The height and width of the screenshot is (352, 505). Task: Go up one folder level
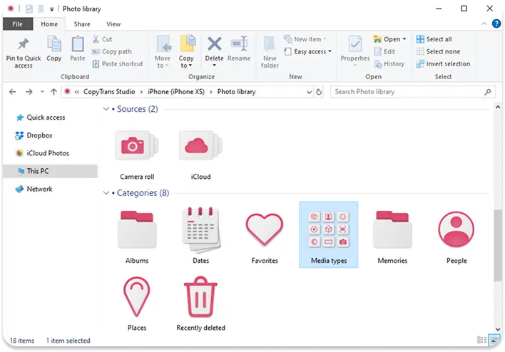53,92
